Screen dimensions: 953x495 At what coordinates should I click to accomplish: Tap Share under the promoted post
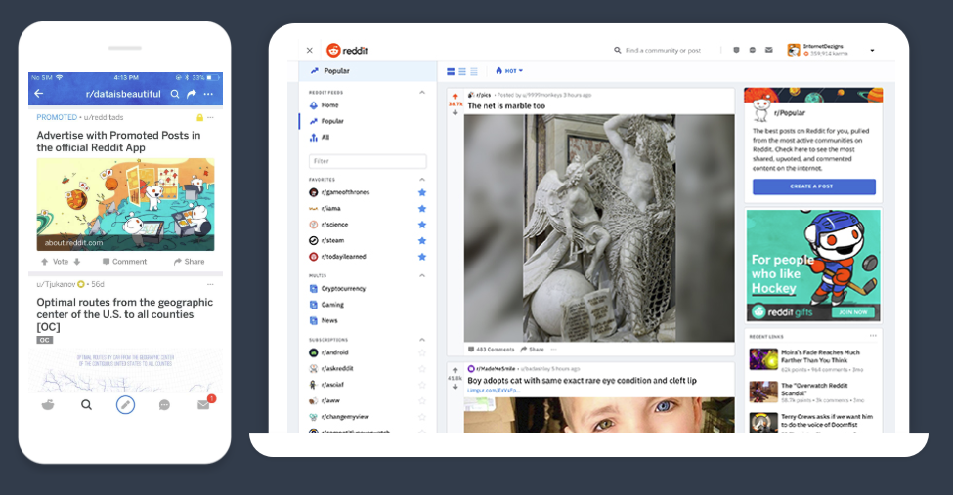pos(189,262)
